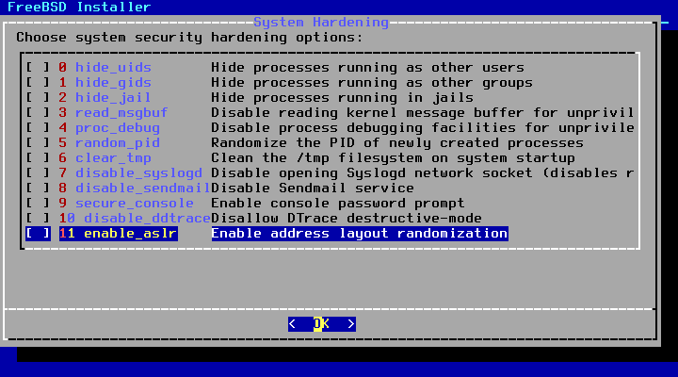This screenshot has height=377, width=678.
Task: Enable the random_pid checkbox
Action: click(38, 143)
